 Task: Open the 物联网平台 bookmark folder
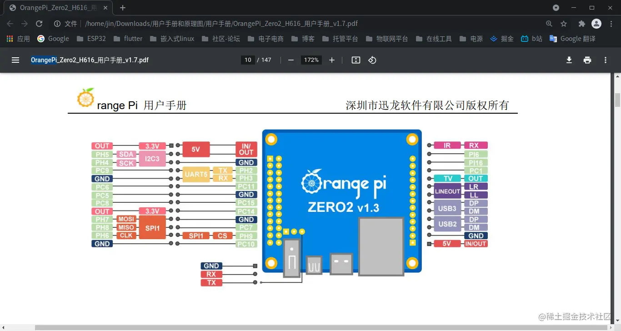386,39
